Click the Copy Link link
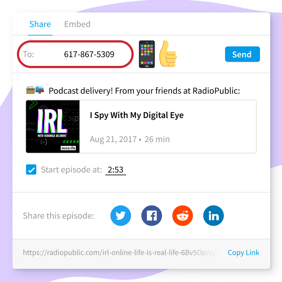 coord(243,252)
